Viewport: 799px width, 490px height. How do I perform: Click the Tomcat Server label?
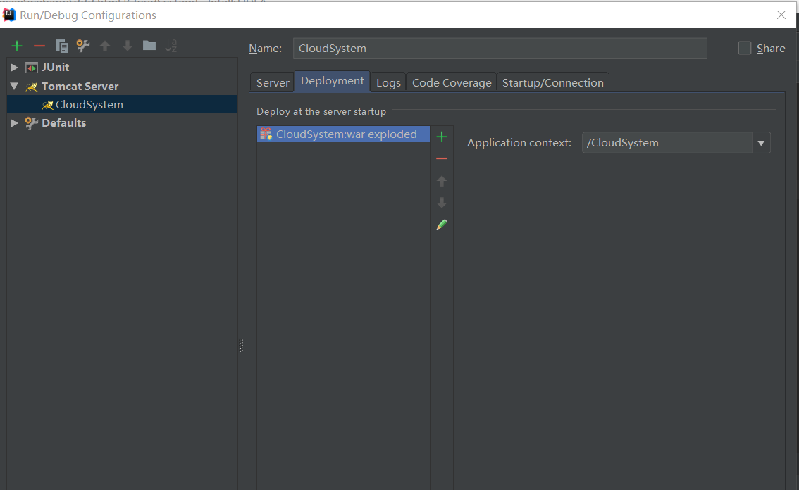pyautogui.click(x=80, y=87)
